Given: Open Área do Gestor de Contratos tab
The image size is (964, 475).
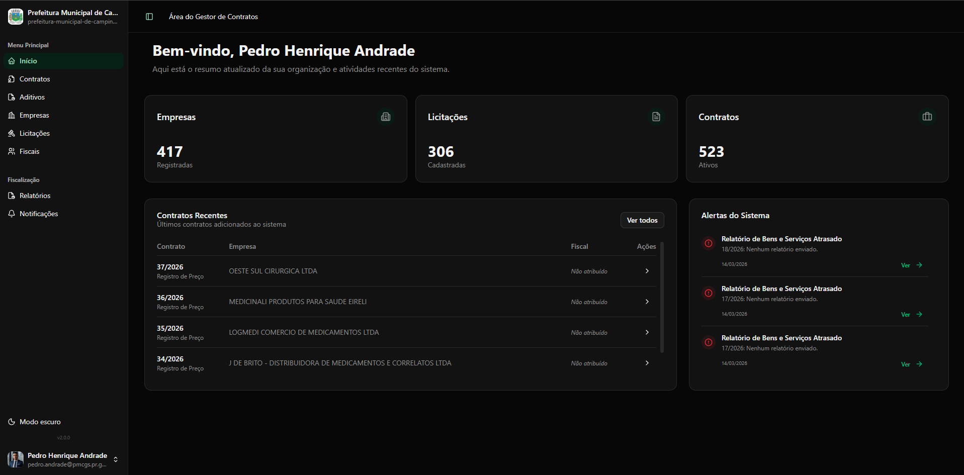Looking at the screenshot, I should pyautogui.click(x=214, y=17).
